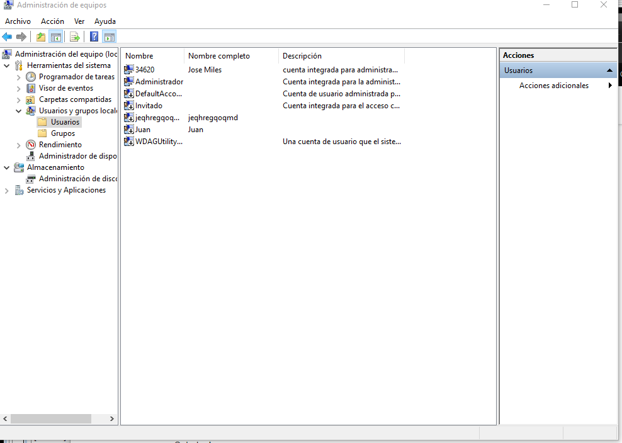The height and width of the screenshot is (443, 622).
Task: Open Help using the question mark icon
Action: [x=93, y=36]
